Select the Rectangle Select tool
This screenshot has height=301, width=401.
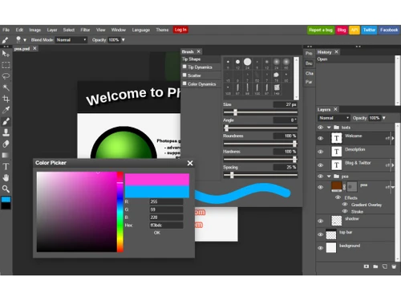(6, 65)
